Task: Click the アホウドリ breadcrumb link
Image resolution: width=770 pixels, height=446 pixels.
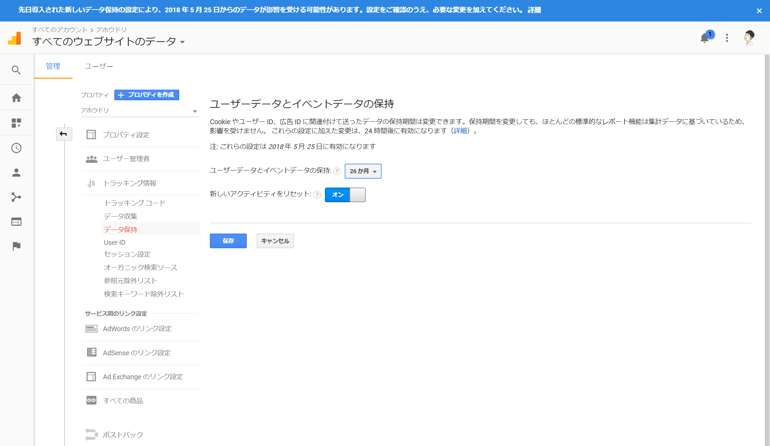Action: pos(111,30)
